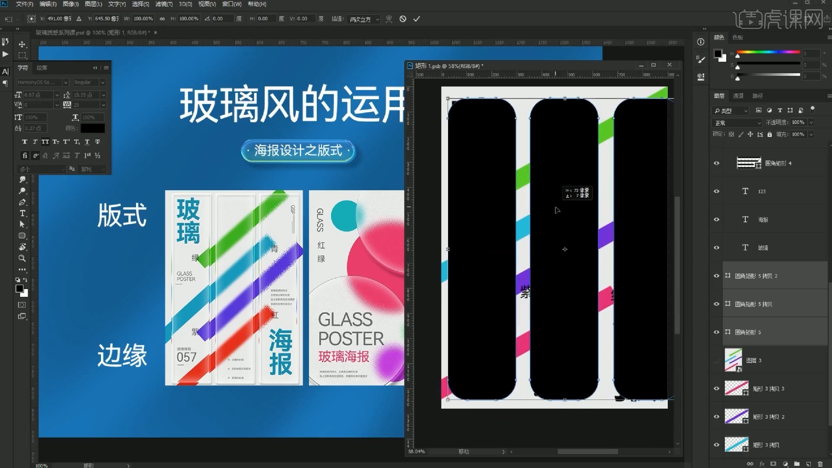This screenshot has height=468, width=832.
Task: Hide the 圆角矩形 4 layer
Action: pyautogui.click(x=716, y=163)
